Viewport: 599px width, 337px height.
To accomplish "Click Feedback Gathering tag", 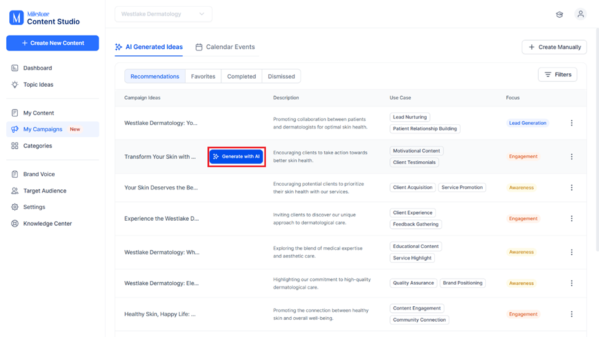I will point(416,224).
